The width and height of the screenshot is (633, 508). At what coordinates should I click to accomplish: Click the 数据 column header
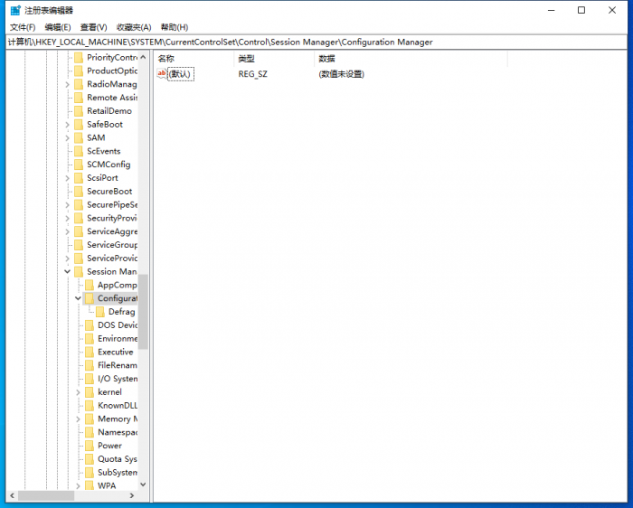click(x=411, y=59)
